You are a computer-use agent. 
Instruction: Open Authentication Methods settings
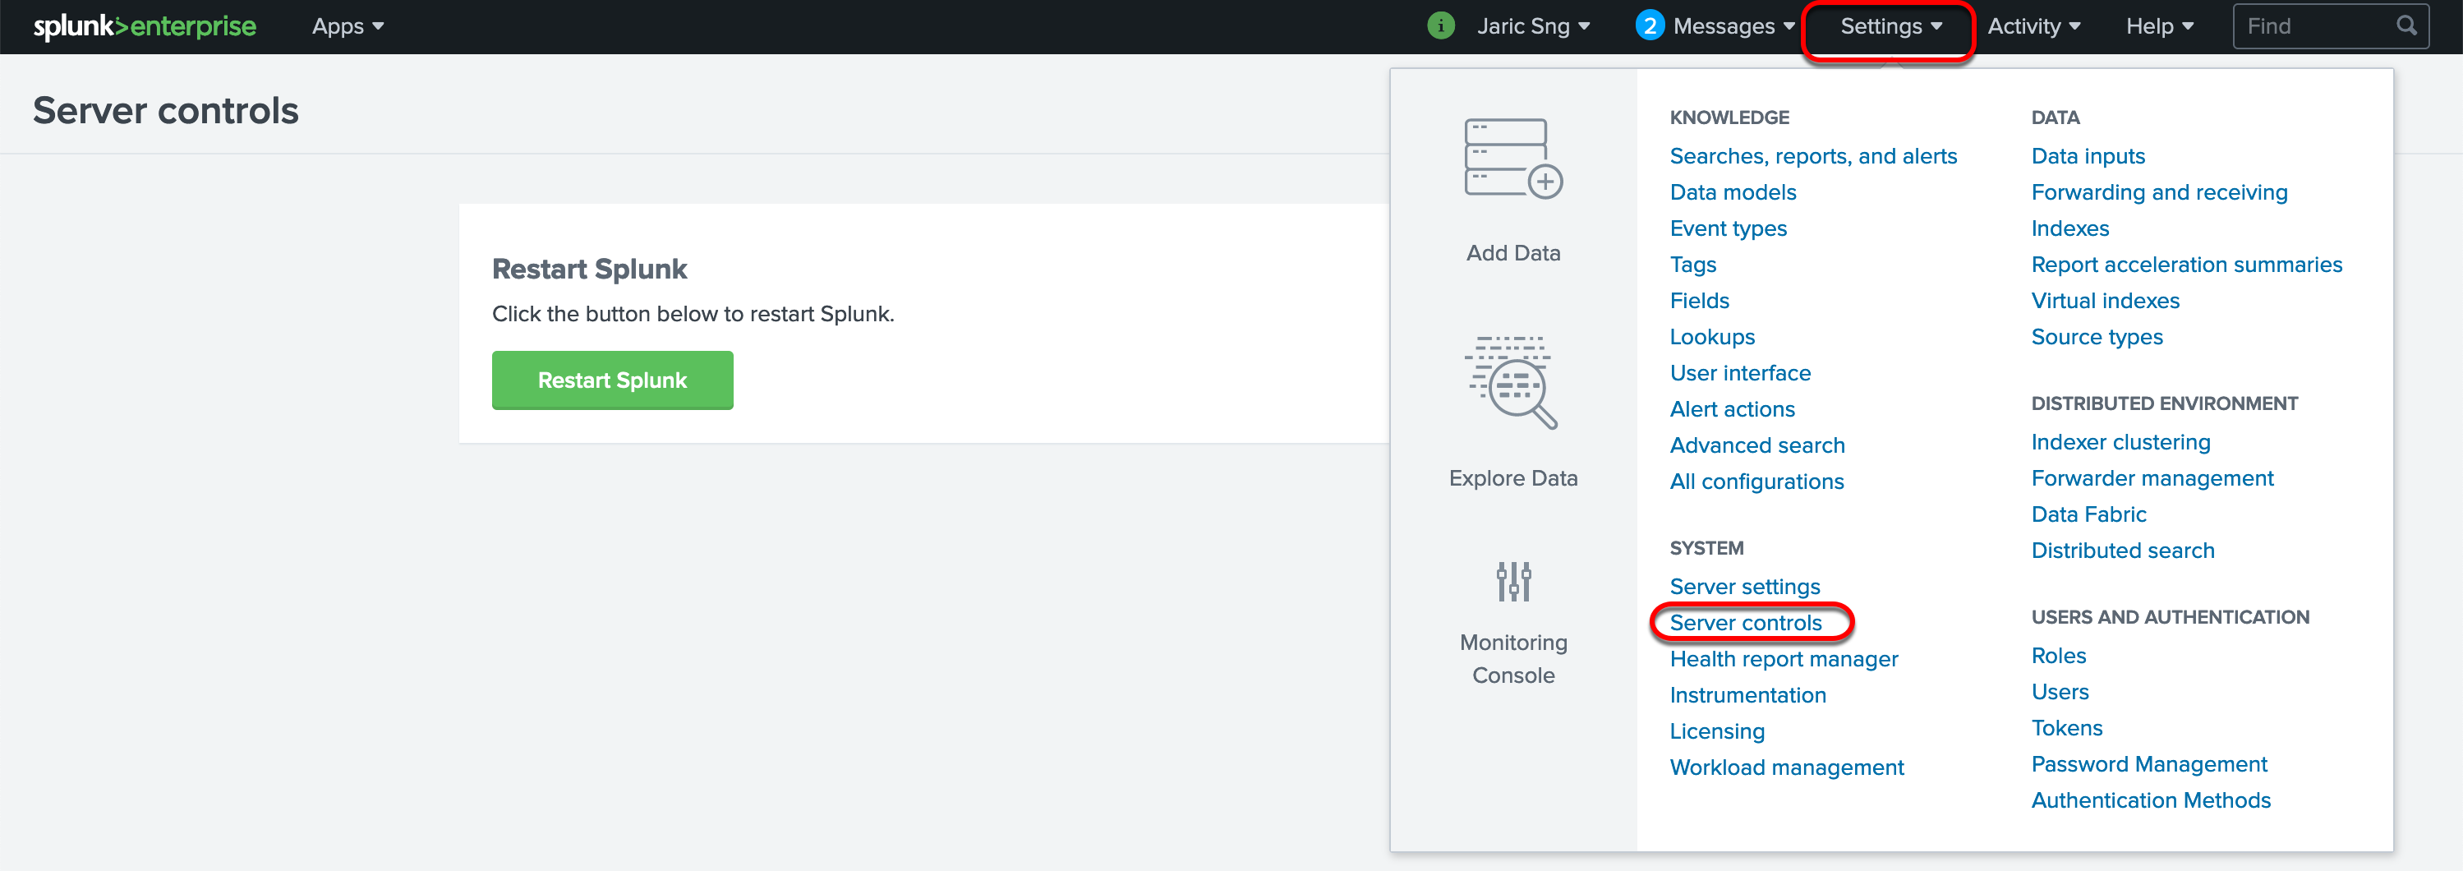click(2152, 800)
